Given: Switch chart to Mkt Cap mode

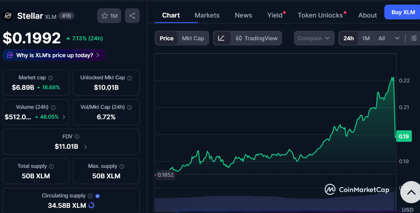Looking at the screenshot, I should [x=193, y=38].
